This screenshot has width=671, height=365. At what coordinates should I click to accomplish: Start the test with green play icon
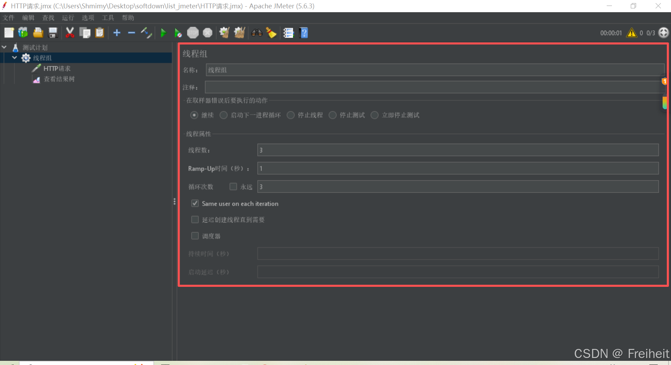pos(163,33)
